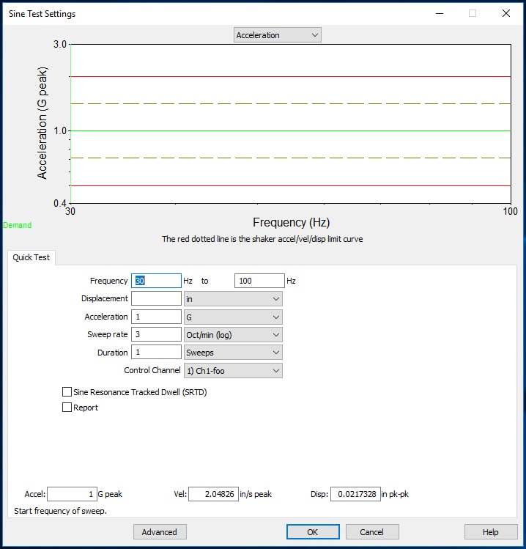Screen dimensions: 526x549
Task: Click the Disp readout field showing 0.0217328
Action: [355, 494]
